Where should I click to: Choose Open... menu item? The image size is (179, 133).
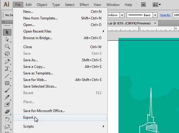(x=60, y=25)
